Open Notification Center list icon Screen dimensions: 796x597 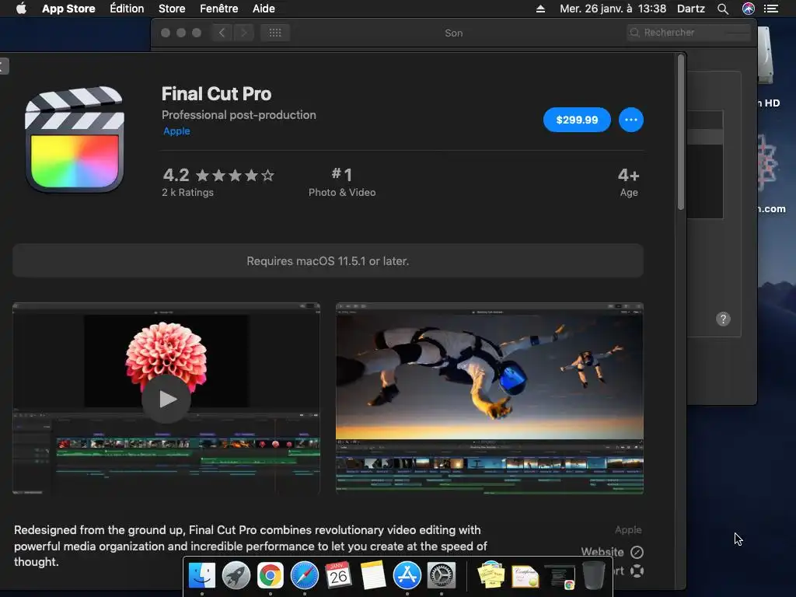click(x=771, y=9)
